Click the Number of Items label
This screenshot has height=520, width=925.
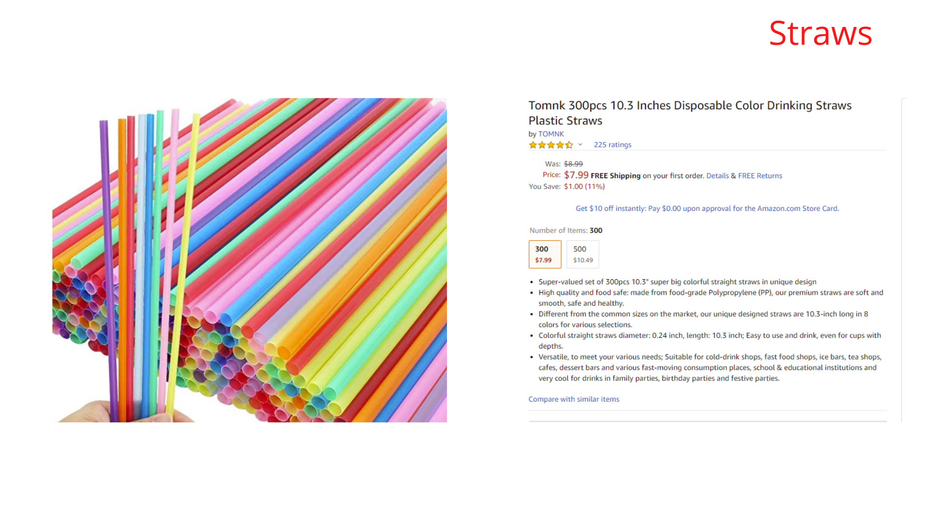coord(558,231)
